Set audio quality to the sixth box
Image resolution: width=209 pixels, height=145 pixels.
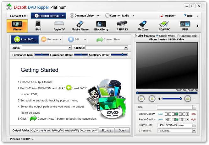pos(184,120)
